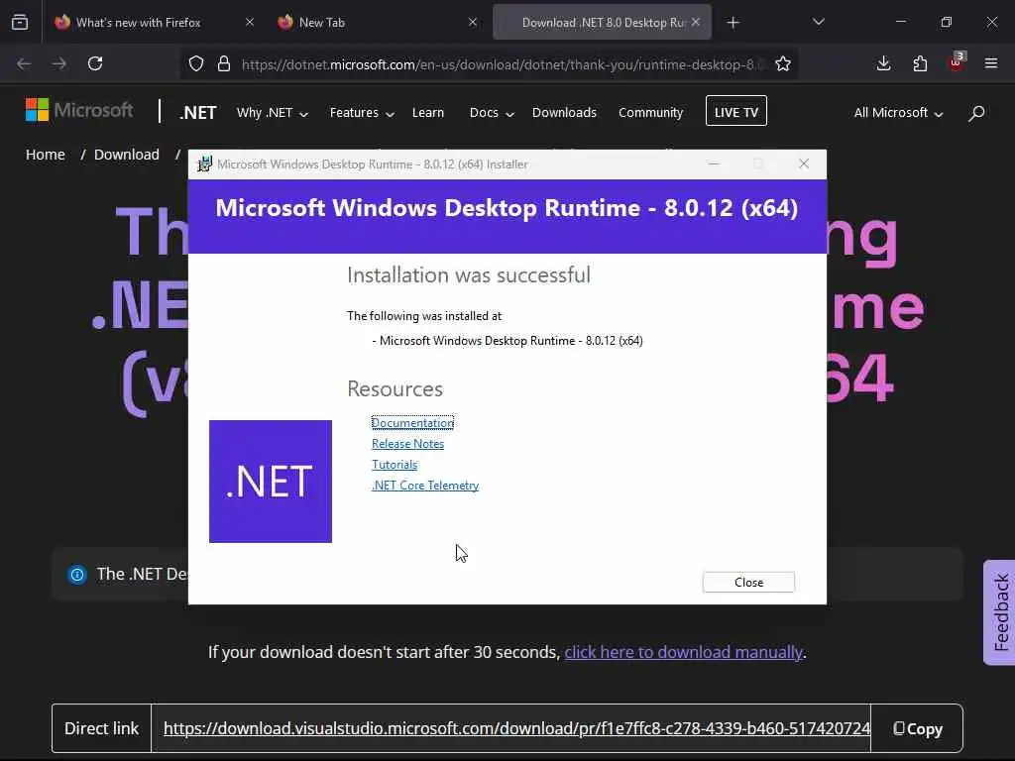Go to Download breadcrumb
This screenshot has height=761, width=1015.
point(126,155)
